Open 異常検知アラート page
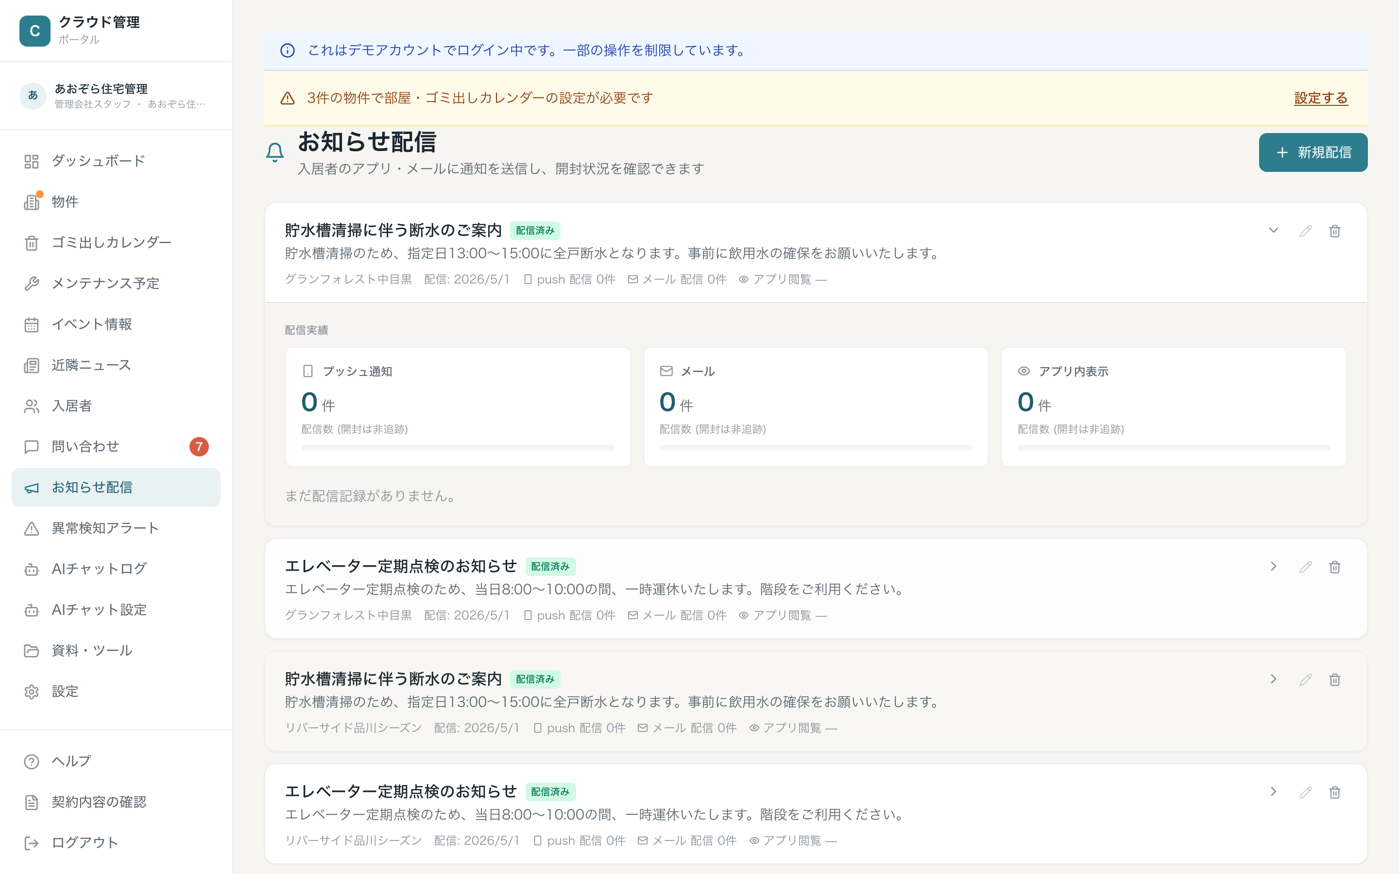The height and width of the screenshot is (874, 1399). click(116, 528)
